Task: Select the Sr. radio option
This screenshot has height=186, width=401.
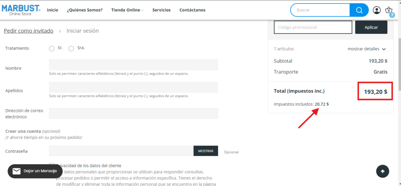Action: click(x=52, y=49)
